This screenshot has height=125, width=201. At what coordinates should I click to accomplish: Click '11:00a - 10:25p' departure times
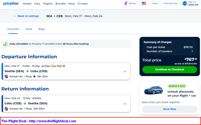click(x=31, y=66)
